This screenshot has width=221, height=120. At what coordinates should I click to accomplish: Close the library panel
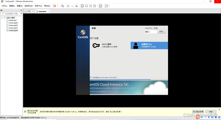click(21, 10)
